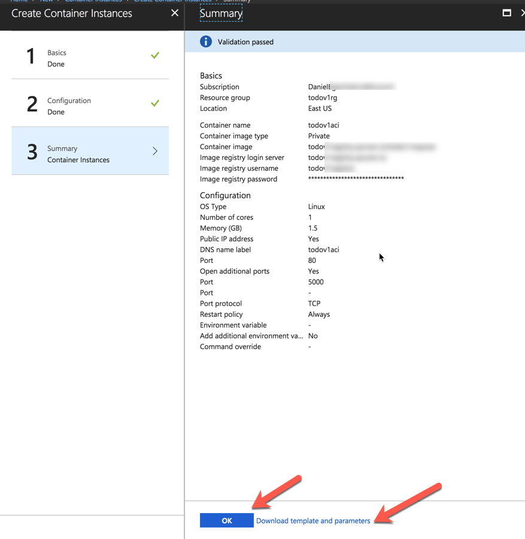This screenshot has width=525, height=539.
Task: Click the Public IP address Yes value
Action: pos(313,239)
